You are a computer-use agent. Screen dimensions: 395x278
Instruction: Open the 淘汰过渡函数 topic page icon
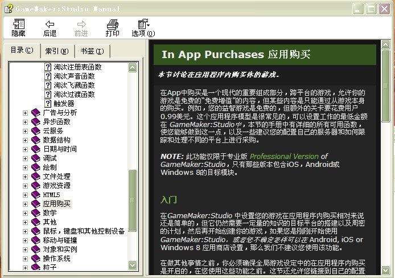click(48, 94)
